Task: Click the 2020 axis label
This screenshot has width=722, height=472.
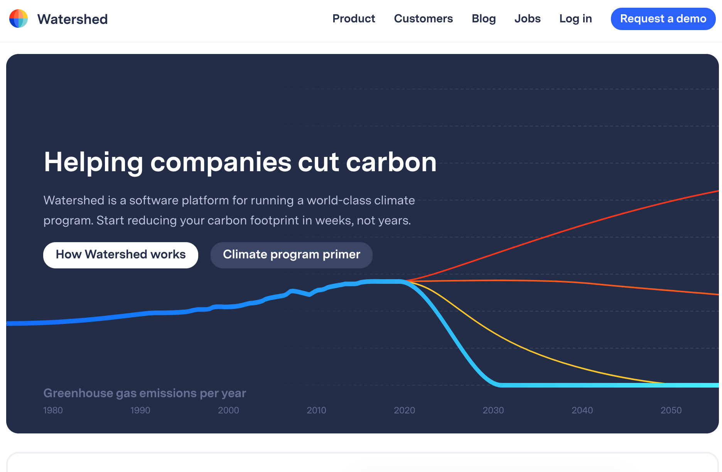Action: click(x=405, y=410)
